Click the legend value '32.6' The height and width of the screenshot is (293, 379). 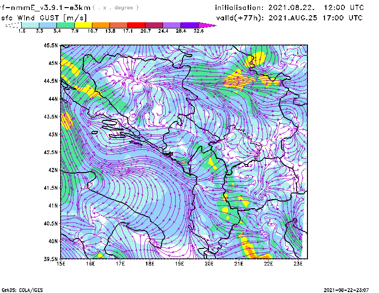[x=199, y=31]
